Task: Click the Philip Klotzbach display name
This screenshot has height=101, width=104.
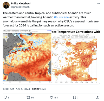Action: pos(21,3)
